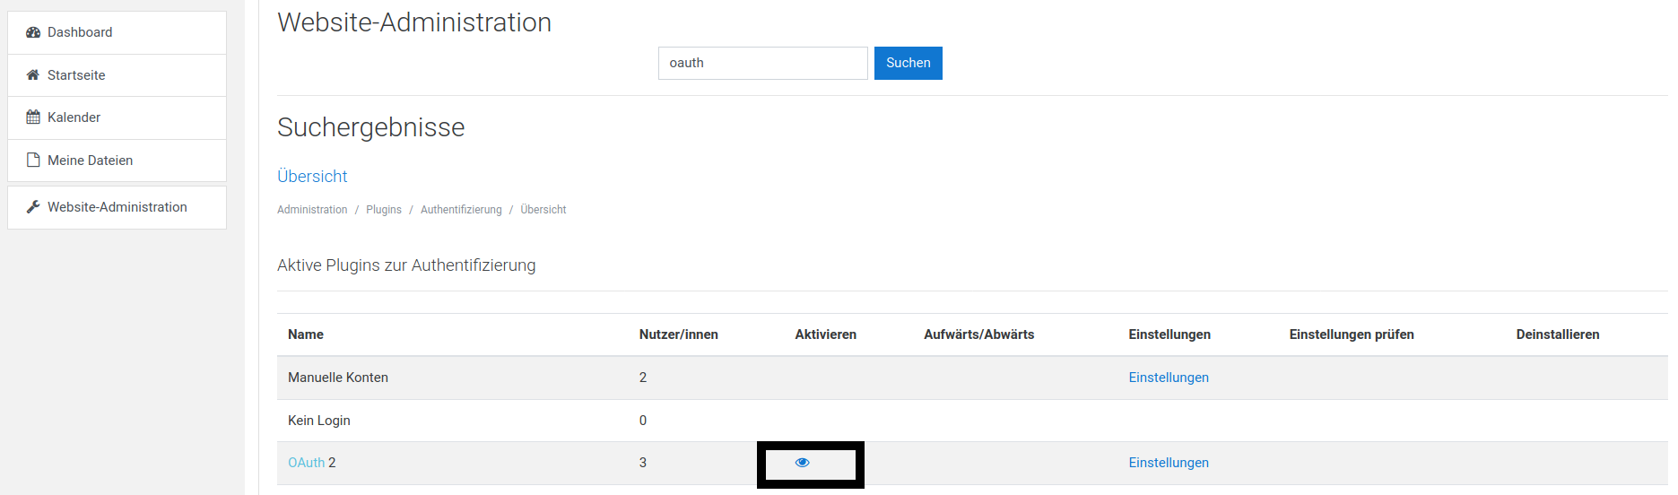Click the Kalender calendar icon
The height and width of the screenshot is (495, 1678).
pyautogui.click(x=33, y=117)
